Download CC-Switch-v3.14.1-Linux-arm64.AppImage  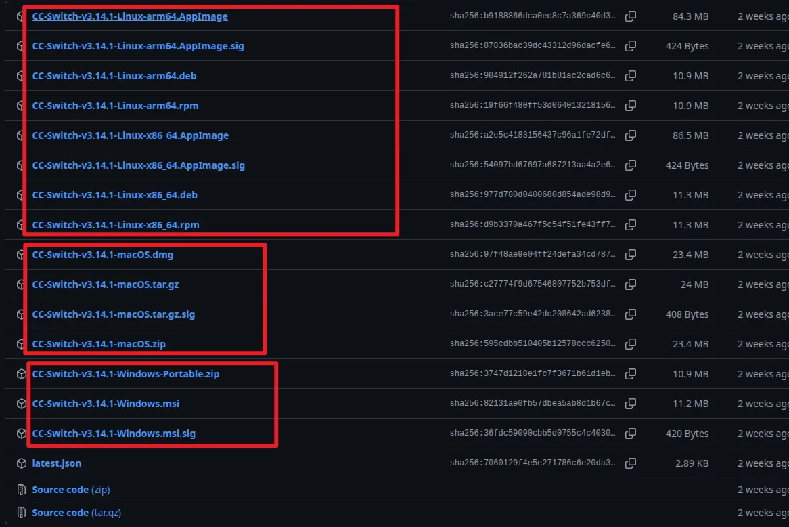tap(130, 16)
